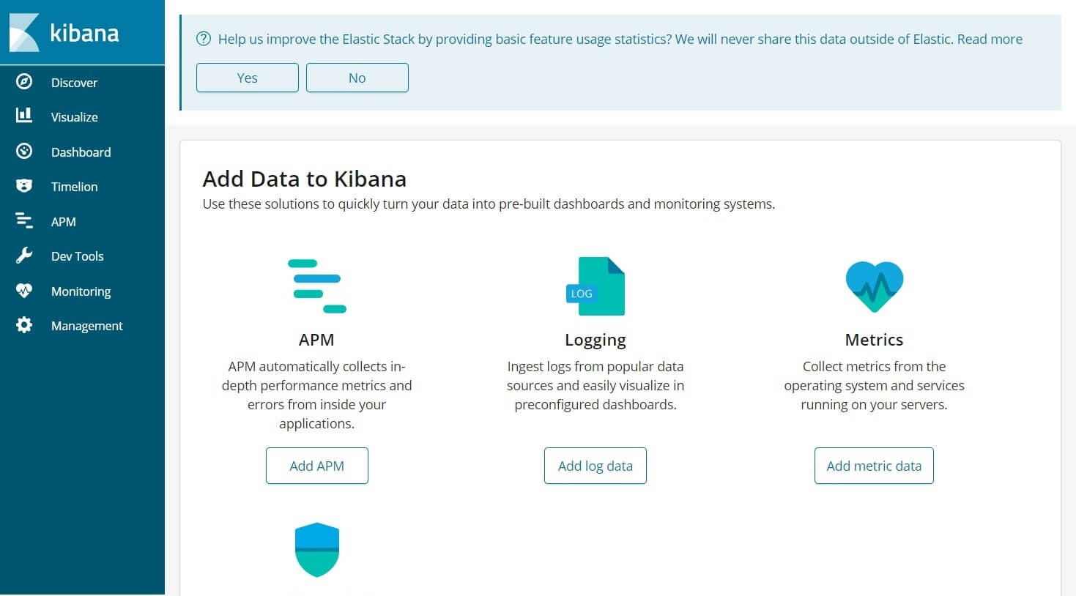The height and width of the screenshot is (596, 1076).
Task: Click the Add APM button
Action: pyautogui.click(x=317, y=466)
